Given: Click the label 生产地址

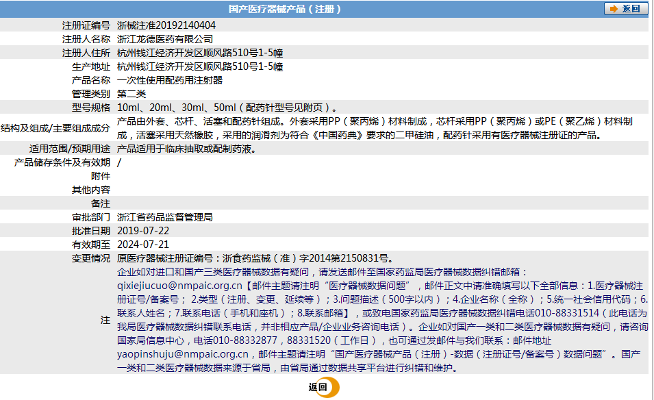Looking at the screenshot, I should tap(91, 66).
